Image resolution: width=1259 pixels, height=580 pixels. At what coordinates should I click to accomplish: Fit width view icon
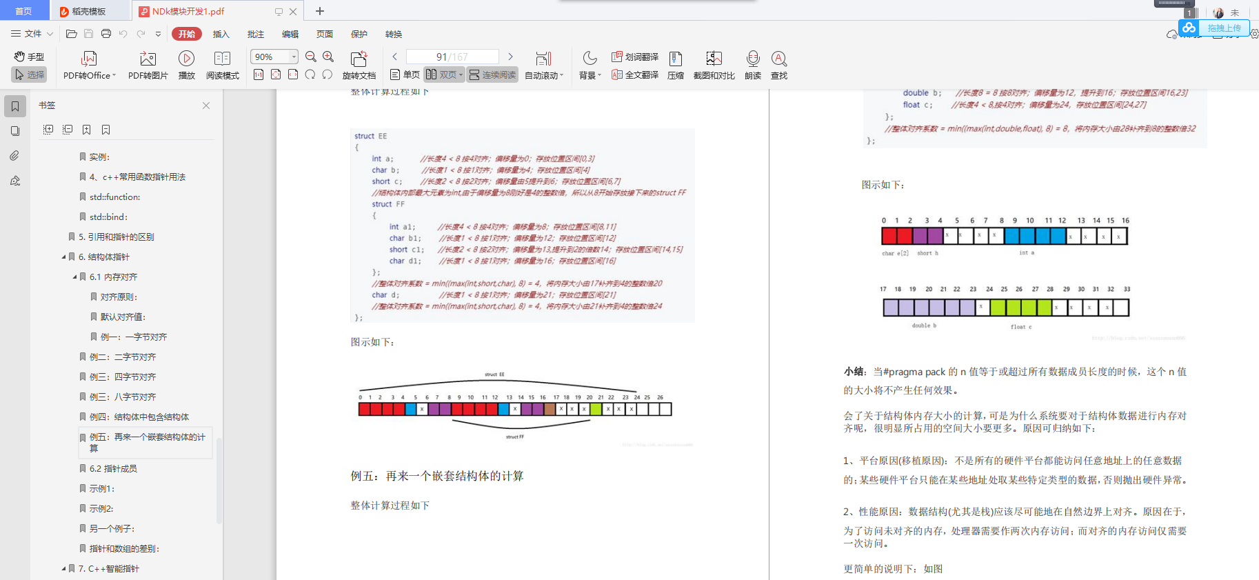[x=293, y=74]
